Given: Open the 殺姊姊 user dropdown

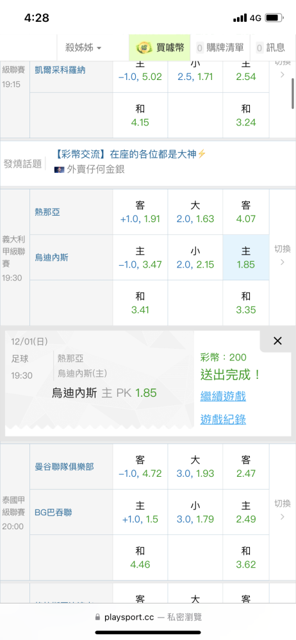Looking at the screenshot, I should pyautogui.click(x=83, y=48).
